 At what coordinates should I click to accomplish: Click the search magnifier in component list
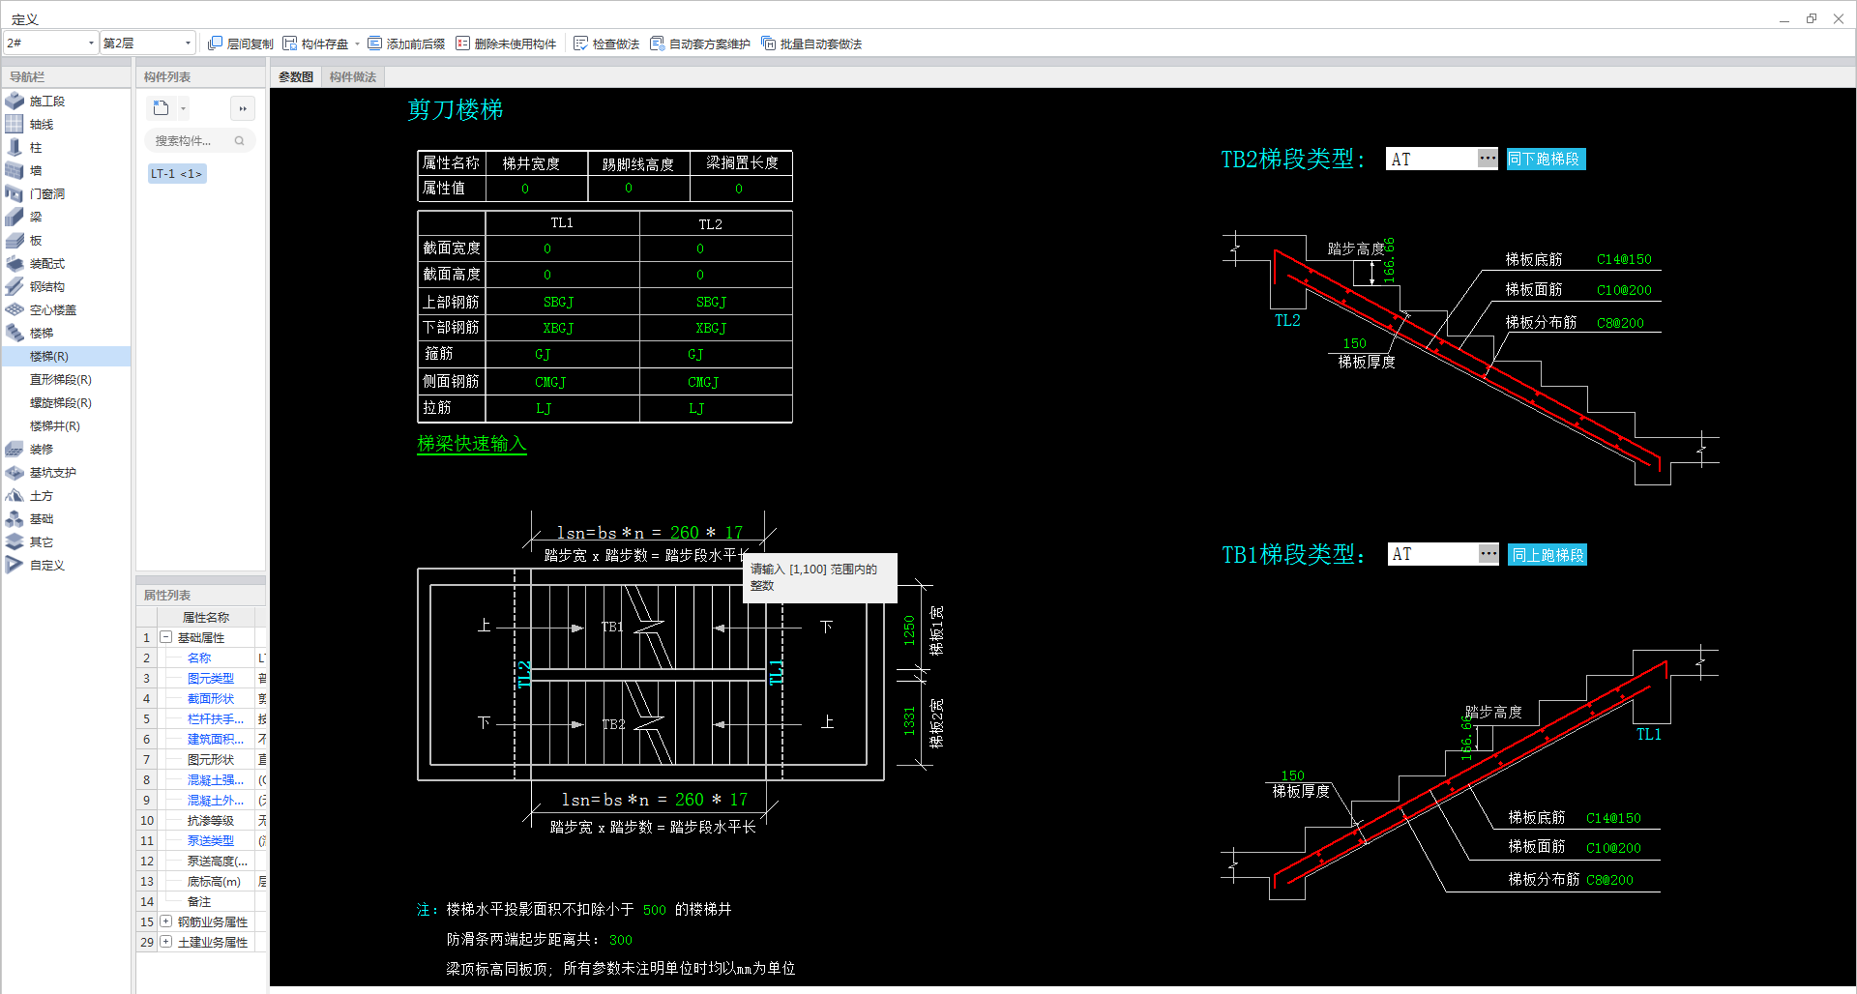click(x=239, y=141)
